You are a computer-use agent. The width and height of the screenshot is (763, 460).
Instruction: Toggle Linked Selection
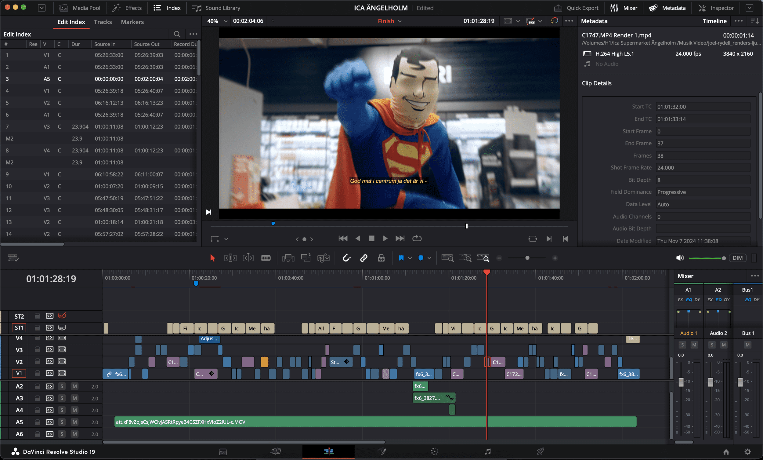click(x=363, y=258)
